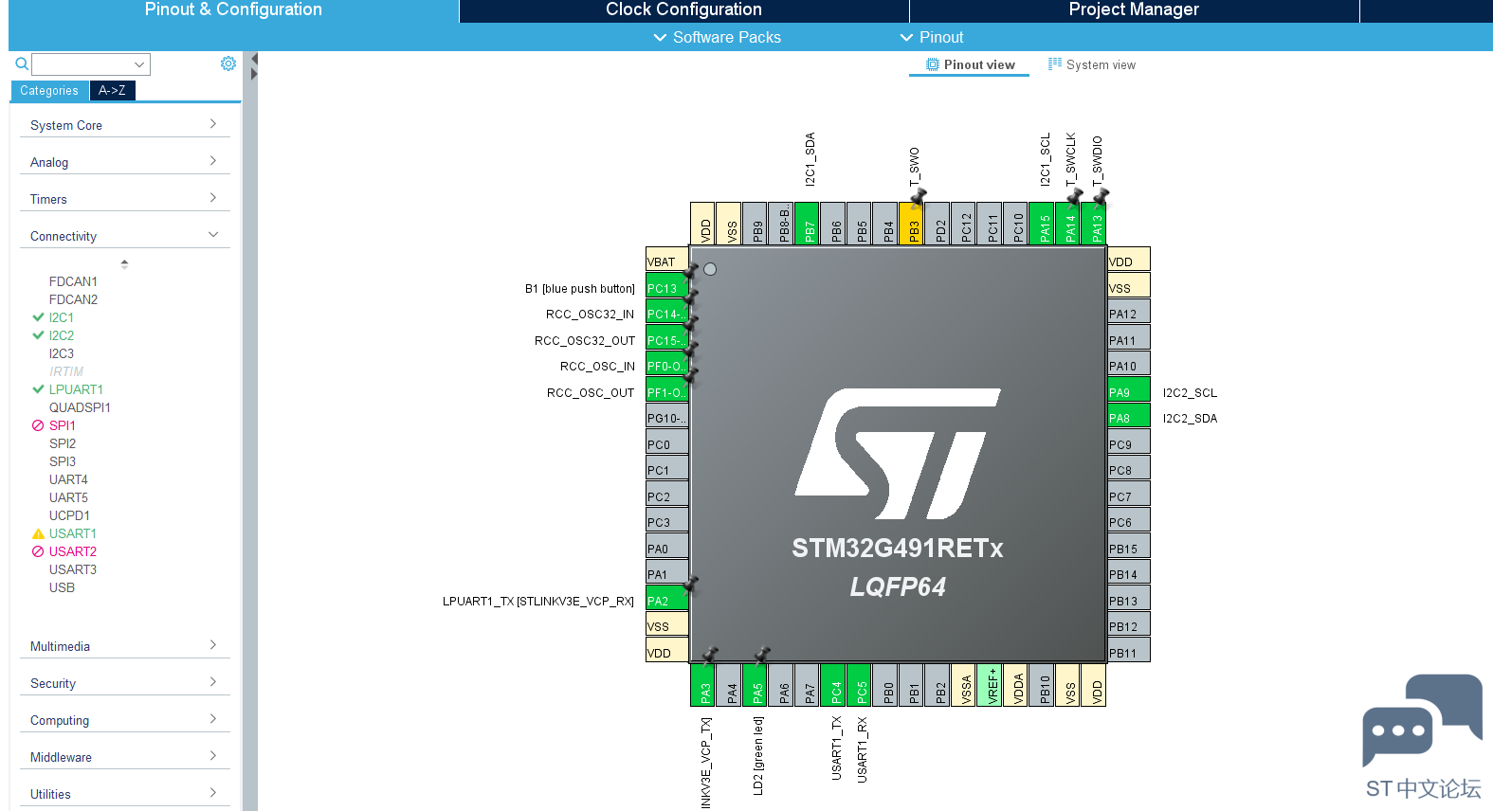Click the search magnifier icon
This screenshot has height=811, width=1493.
(22, 64)
